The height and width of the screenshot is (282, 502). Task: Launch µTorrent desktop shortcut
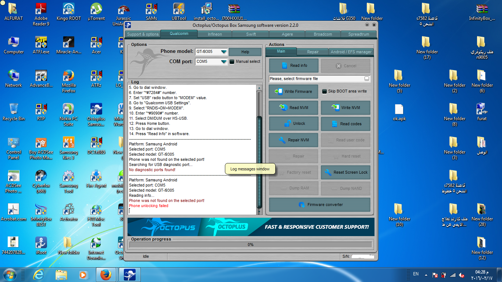coord(96,12)
